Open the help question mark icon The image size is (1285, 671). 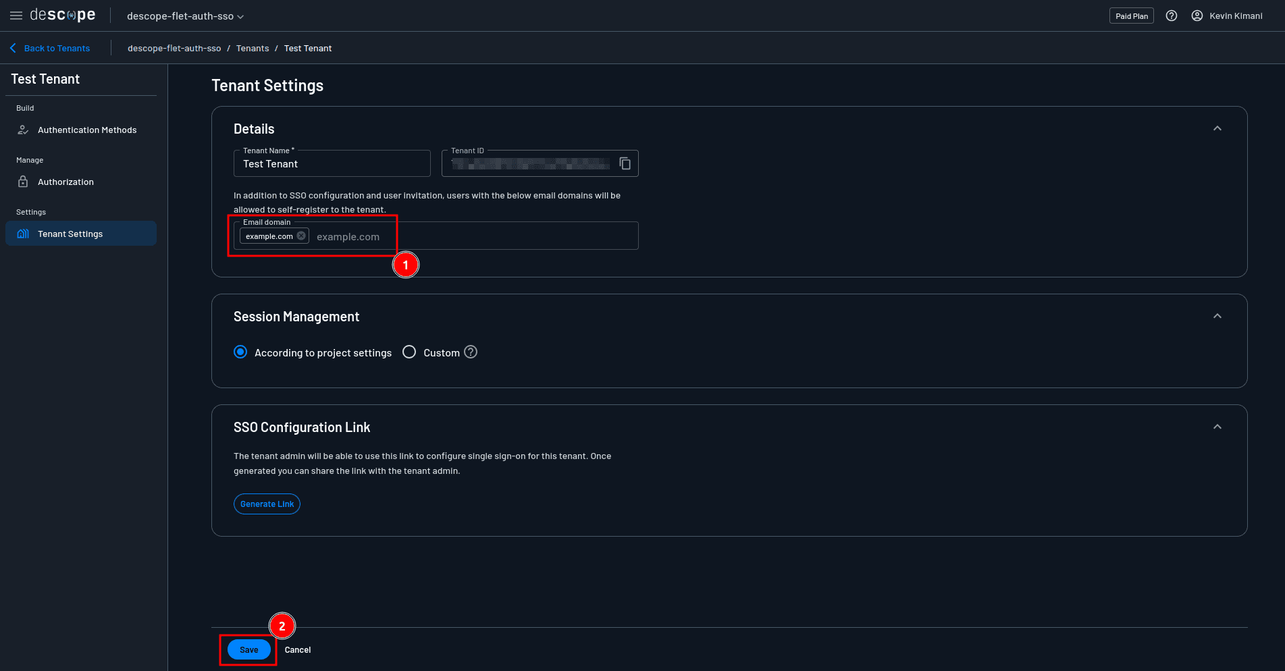1172,16
